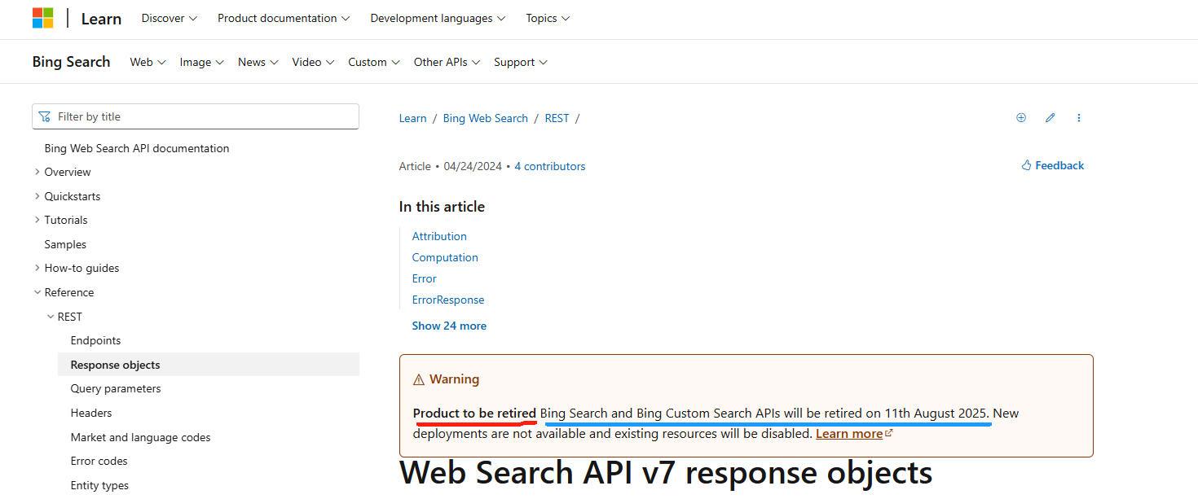Viewport: 1198px width, 499px height.
Task: Jump to the Attribution section
Action: point(439,236)
